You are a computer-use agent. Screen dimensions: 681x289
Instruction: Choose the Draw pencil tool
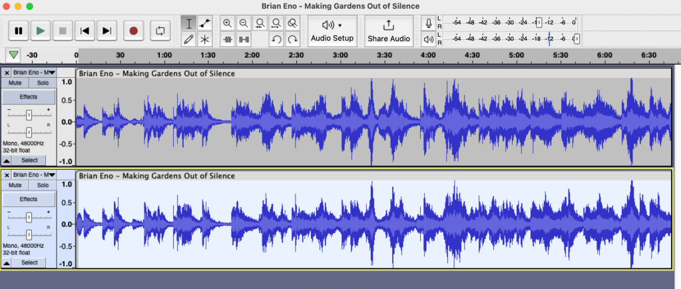click(x=189, y=39)
